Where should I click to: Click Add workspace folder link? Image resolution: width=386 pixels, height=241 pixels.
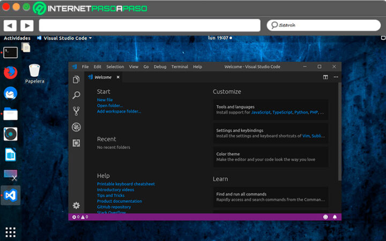[x=119, y=111]
